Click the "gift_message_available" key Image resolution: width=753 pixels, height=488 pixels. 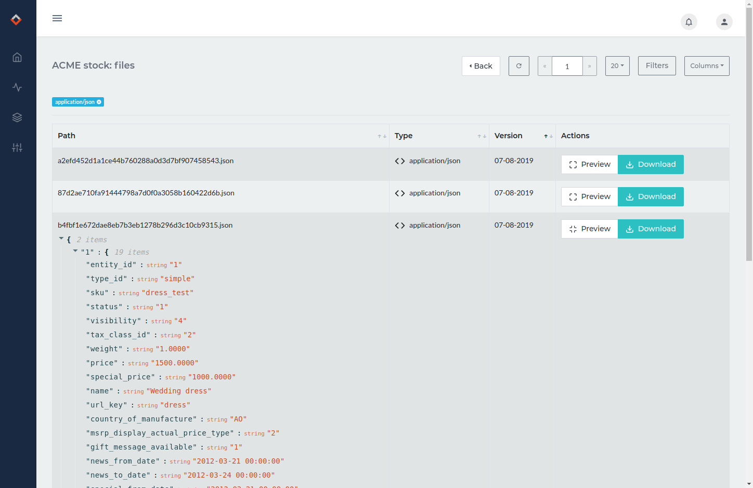[141, 447]
